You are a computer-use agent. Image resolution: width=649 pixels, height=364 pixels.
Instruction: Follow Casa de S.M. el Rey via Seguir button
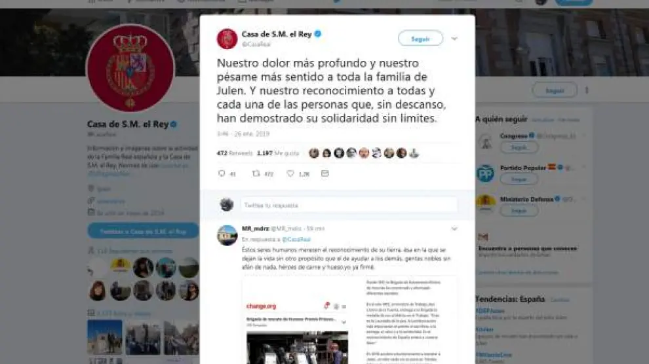pyautogui.click(x=420, y=39)
